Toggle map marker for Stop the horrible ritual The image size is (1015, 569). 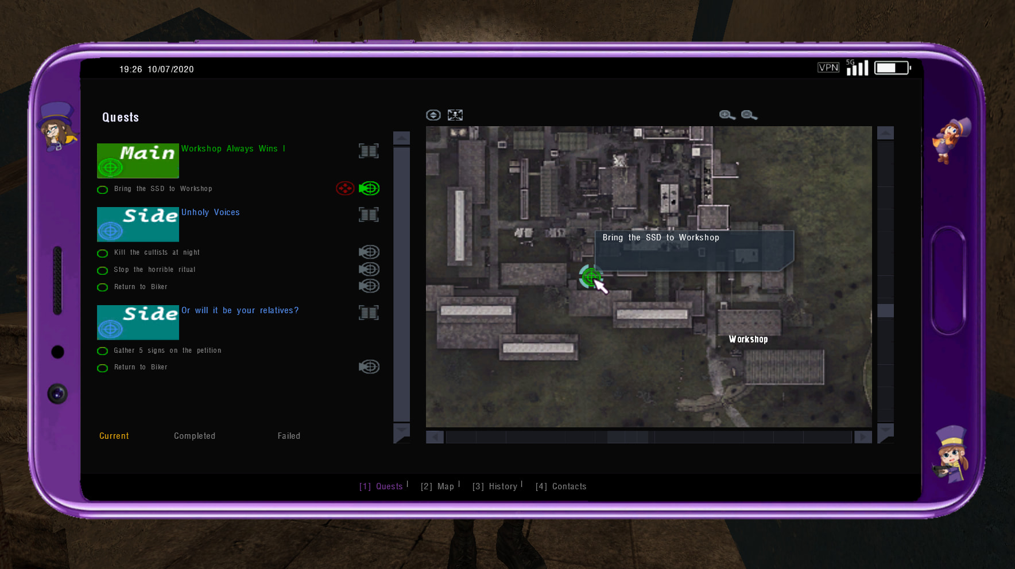(x=369, y=269)
